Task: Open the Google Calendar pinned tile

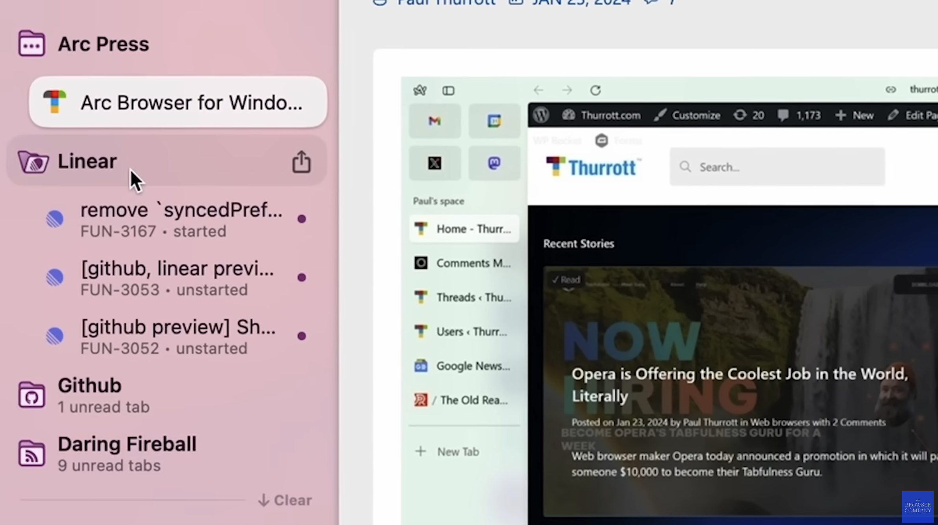Action: (x=494, y=121)
